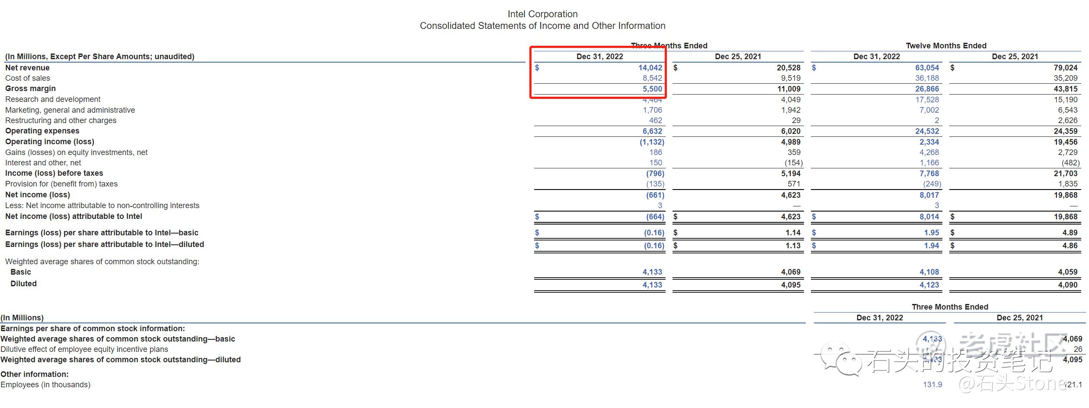The width and height of the screenshot is (1089, 408).
Task: Select the diluted shares value 4,090
Action: point(1067,285)
